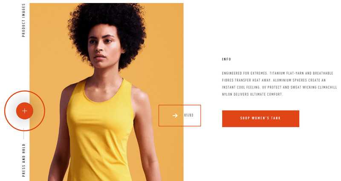Click the vertical Press and Hold label
The height and width of the screenshot is (181, 341).
tap(23, 160)
